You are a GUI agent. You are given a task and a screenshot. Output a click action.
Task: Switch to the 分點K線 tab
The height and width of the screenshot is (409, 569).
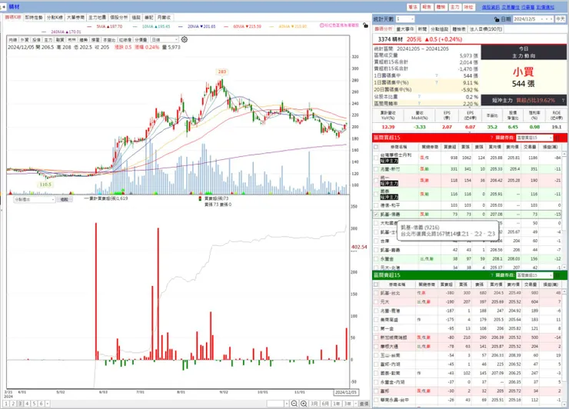(55, 18)
